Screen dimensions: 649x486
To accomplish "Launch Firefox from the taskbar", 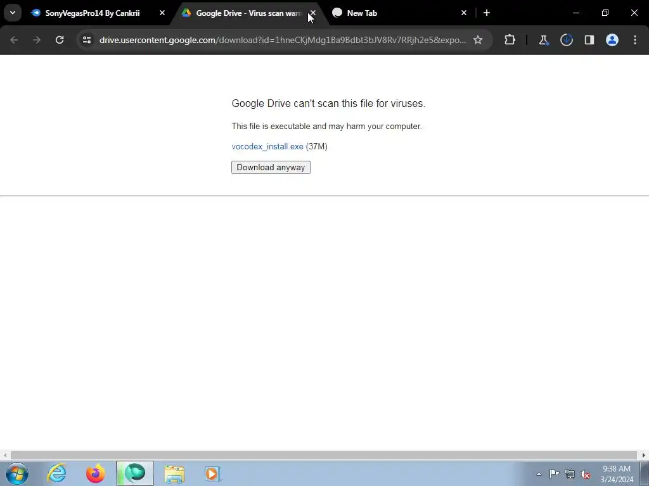I will [96, 473].
